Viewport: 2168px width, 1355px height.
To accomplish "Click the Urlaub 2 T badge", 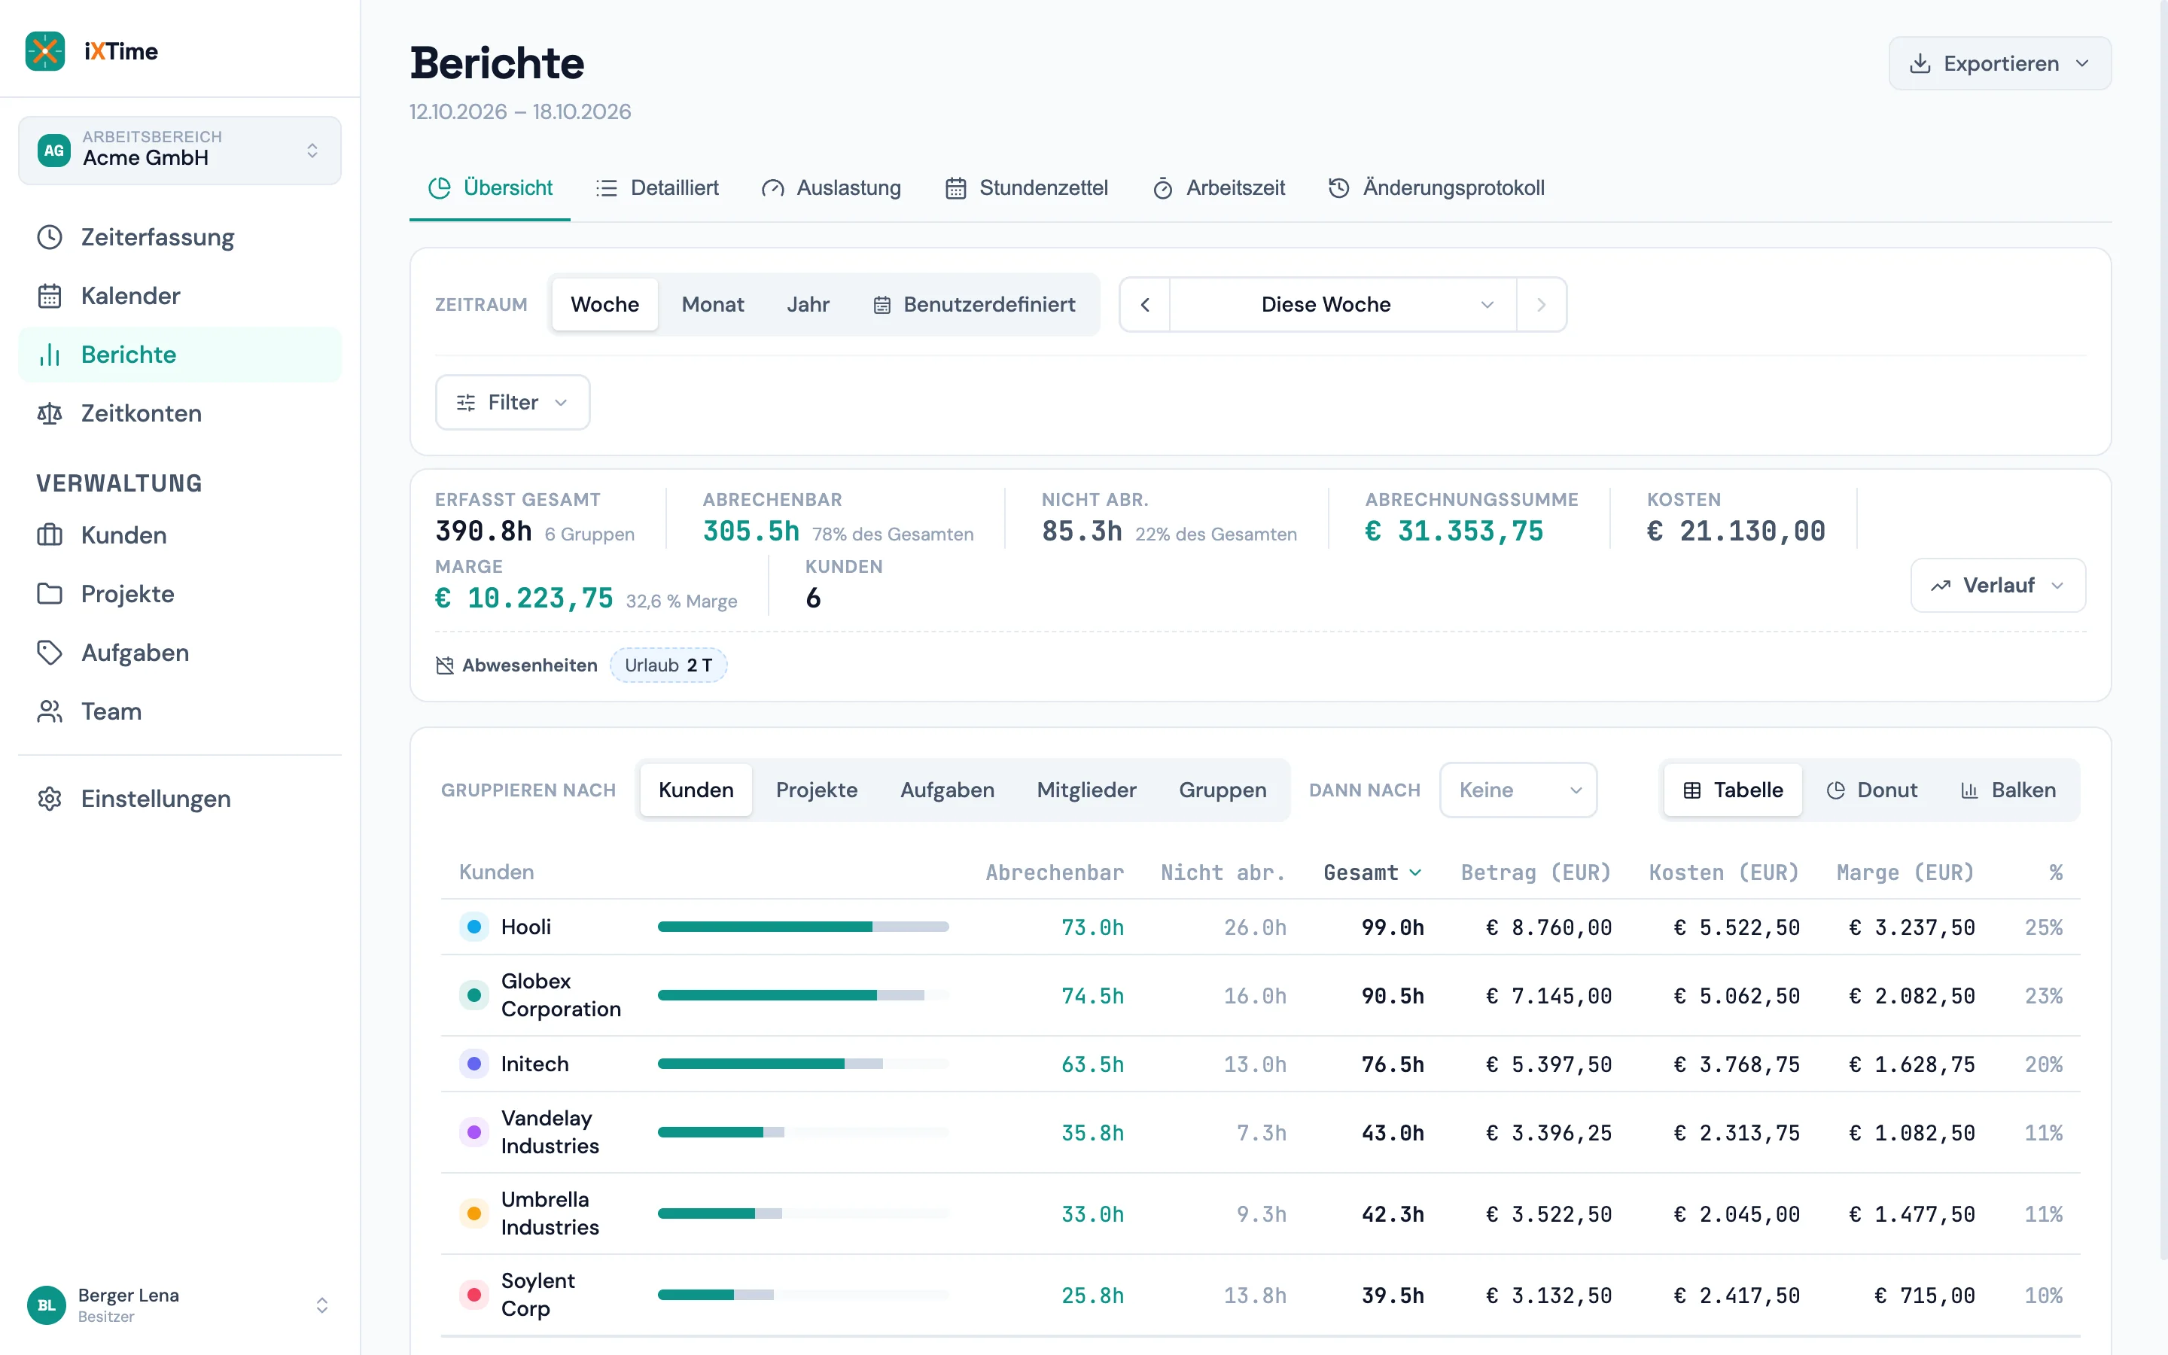I will [x=668, y=665].
